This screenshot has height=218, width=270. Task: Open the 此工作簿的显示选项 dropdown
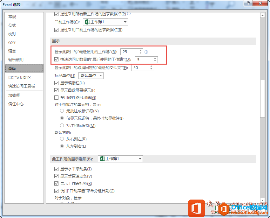pyautogui.click(x=140, y=158)
